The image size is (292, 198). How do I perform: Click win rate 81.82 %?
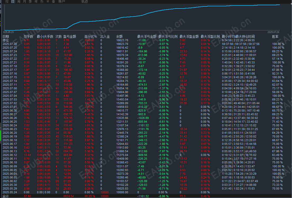(x=277, y=118)
